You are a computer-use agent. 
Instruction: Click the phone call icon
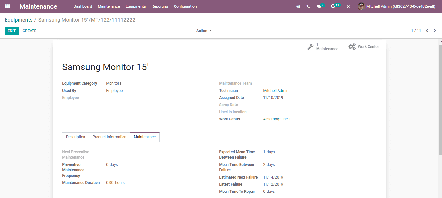tap(308, 6)
